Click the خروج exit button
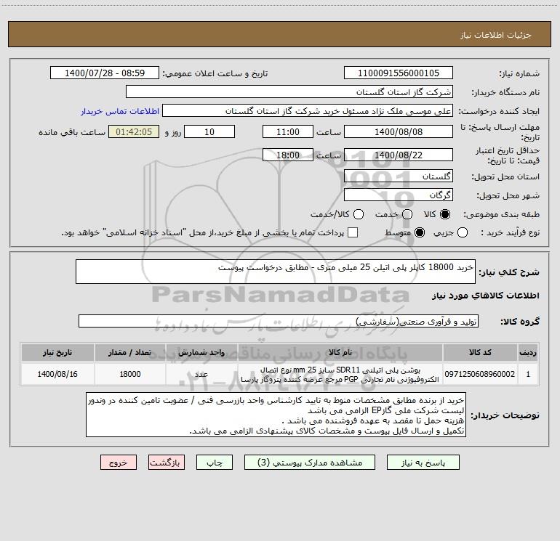Screen dimensions: 560x541 click(119, 463)
